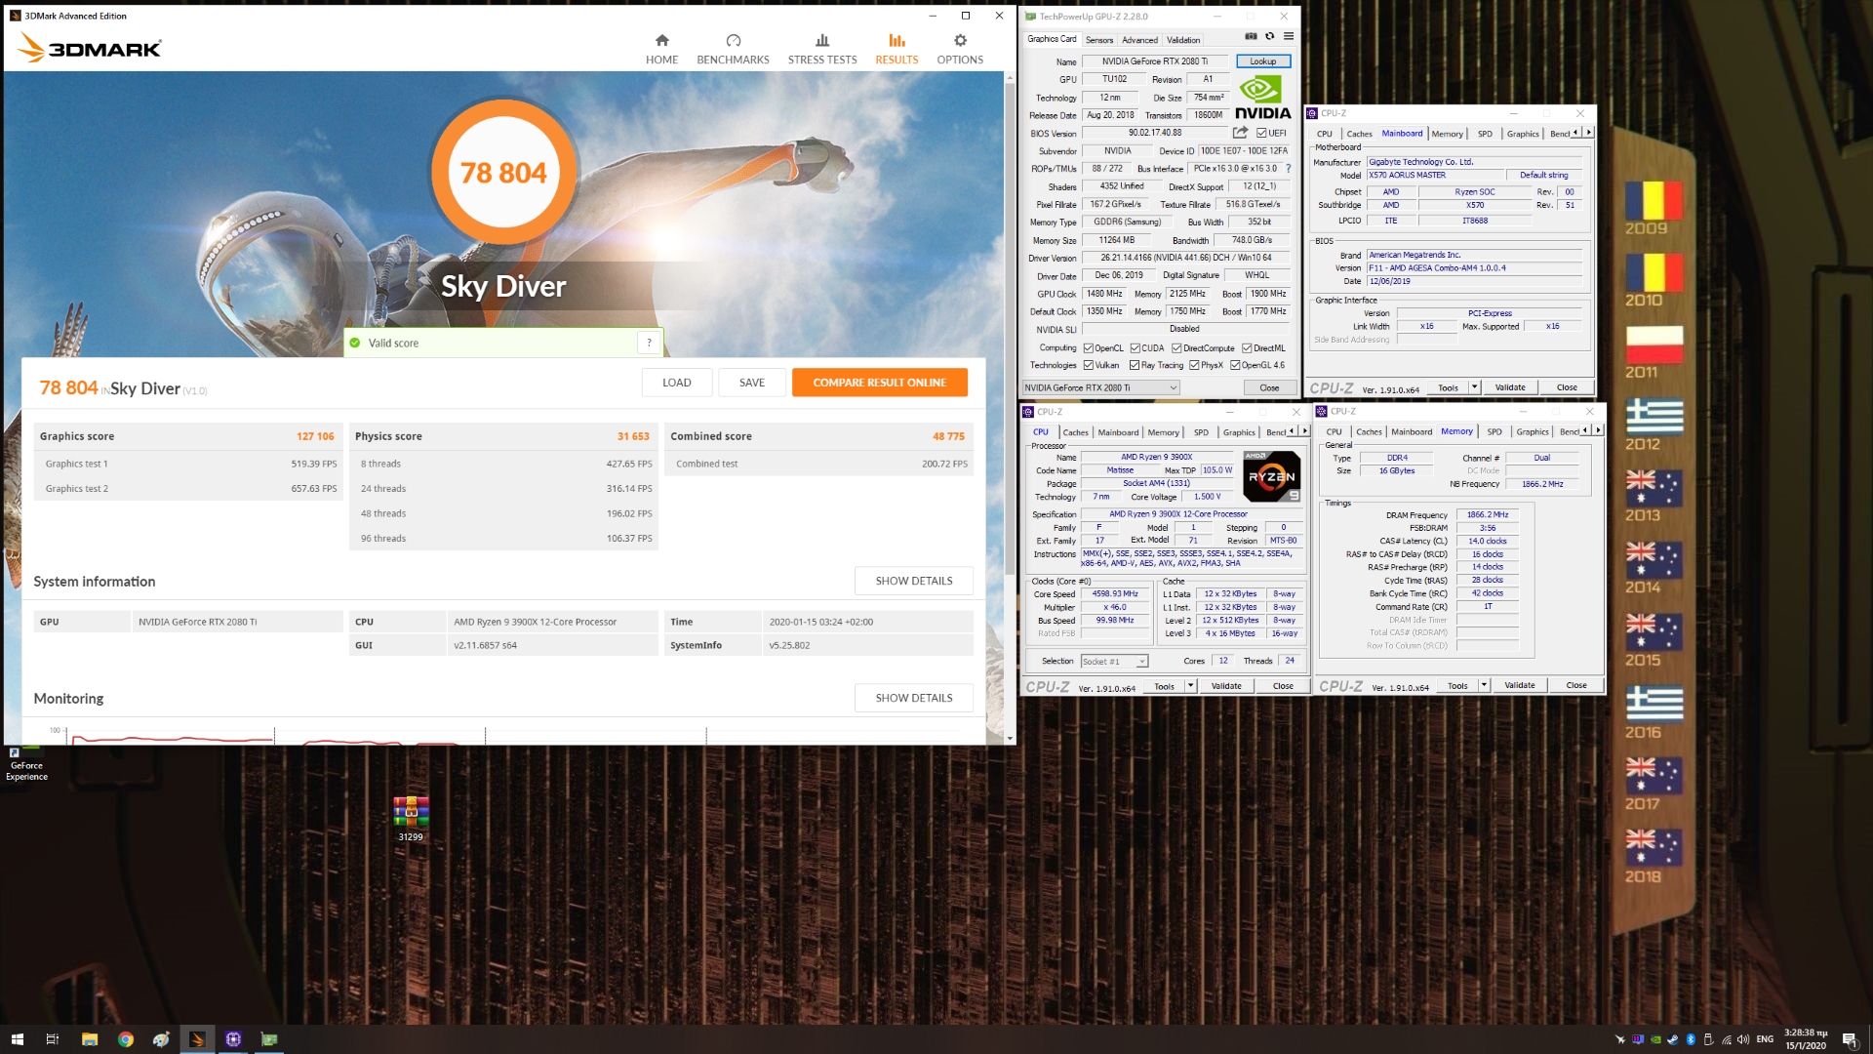Open the 3DMark Options gear
The height and width of the screenshot is (1054, 1873).
960,41
